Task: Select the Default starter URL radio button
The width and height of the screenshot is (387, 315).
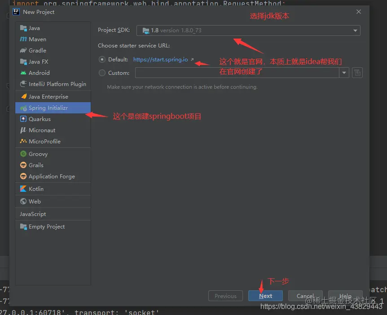Action: [102, 59]
